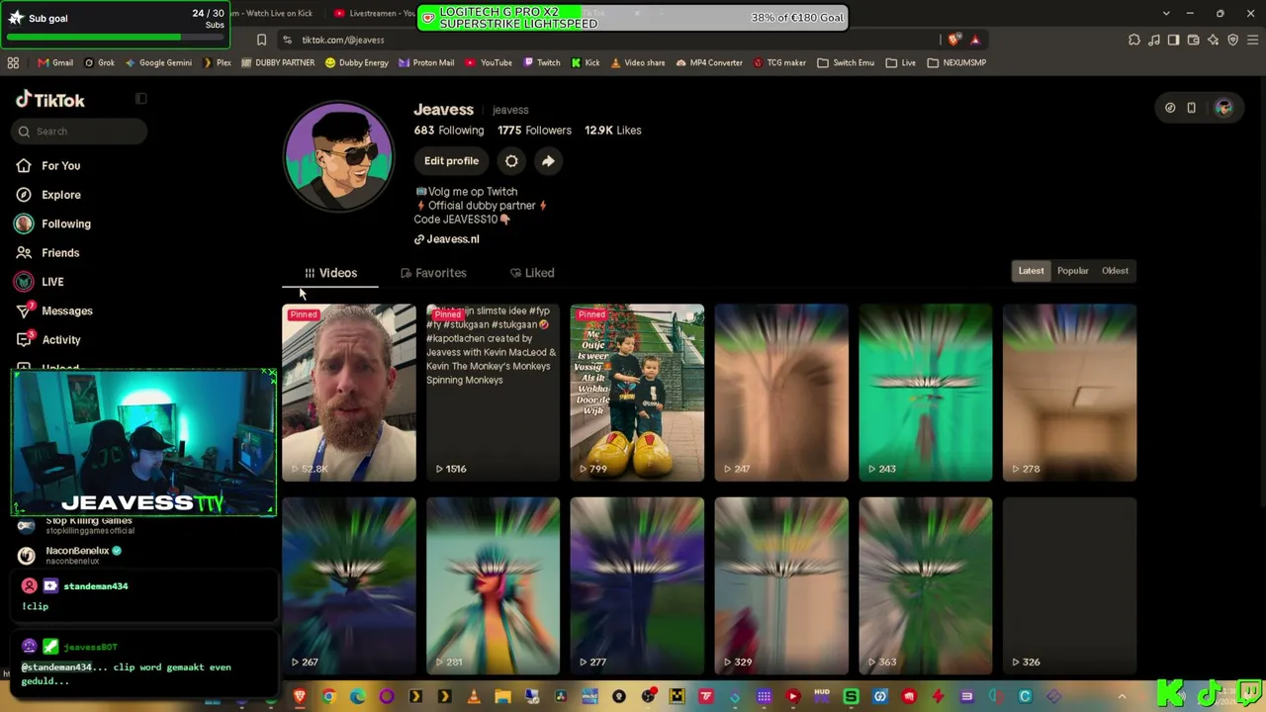
Task: Open the Plex bookmark
Action: [217, 62]
